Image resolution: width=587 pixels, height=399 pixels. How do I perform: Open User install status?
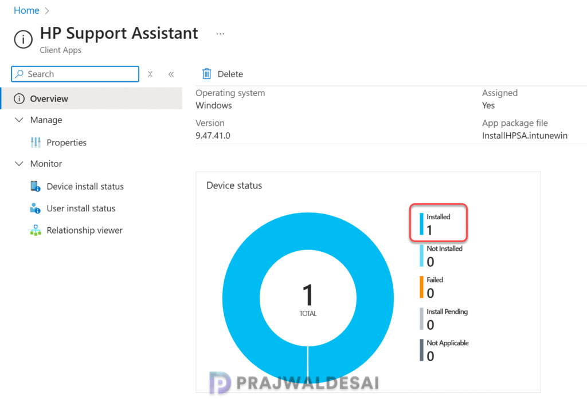tap(81, 208)
